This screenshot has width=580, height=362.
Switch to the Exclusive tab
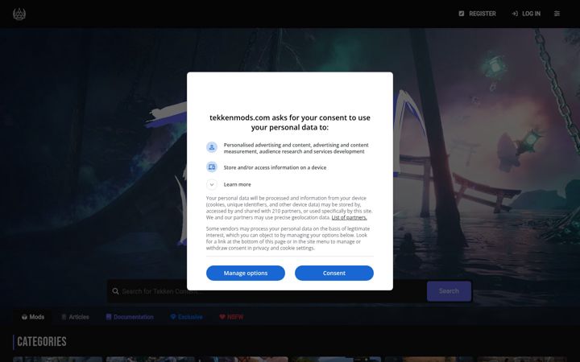click(186, 317)
